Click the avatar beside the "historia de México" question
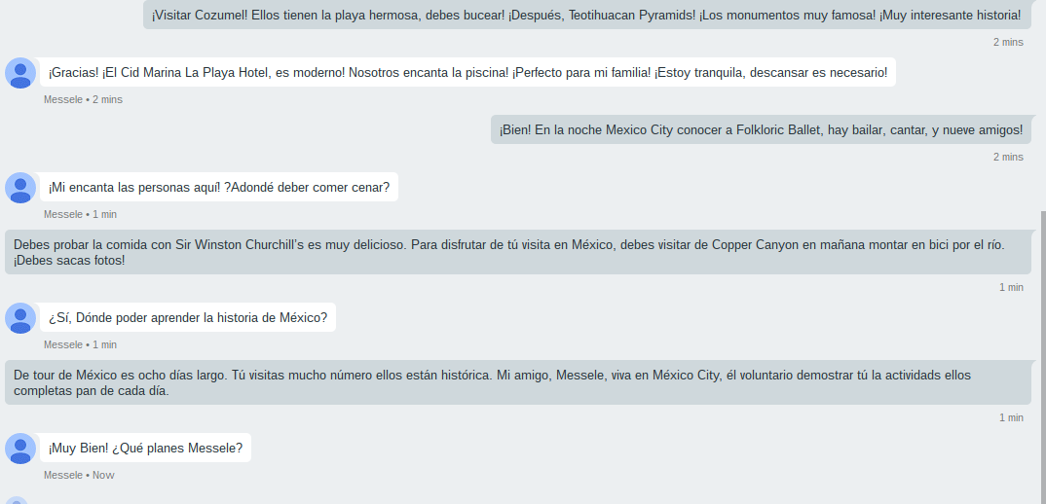Viewport: 1046px width, 504px height. click(20, 318)
